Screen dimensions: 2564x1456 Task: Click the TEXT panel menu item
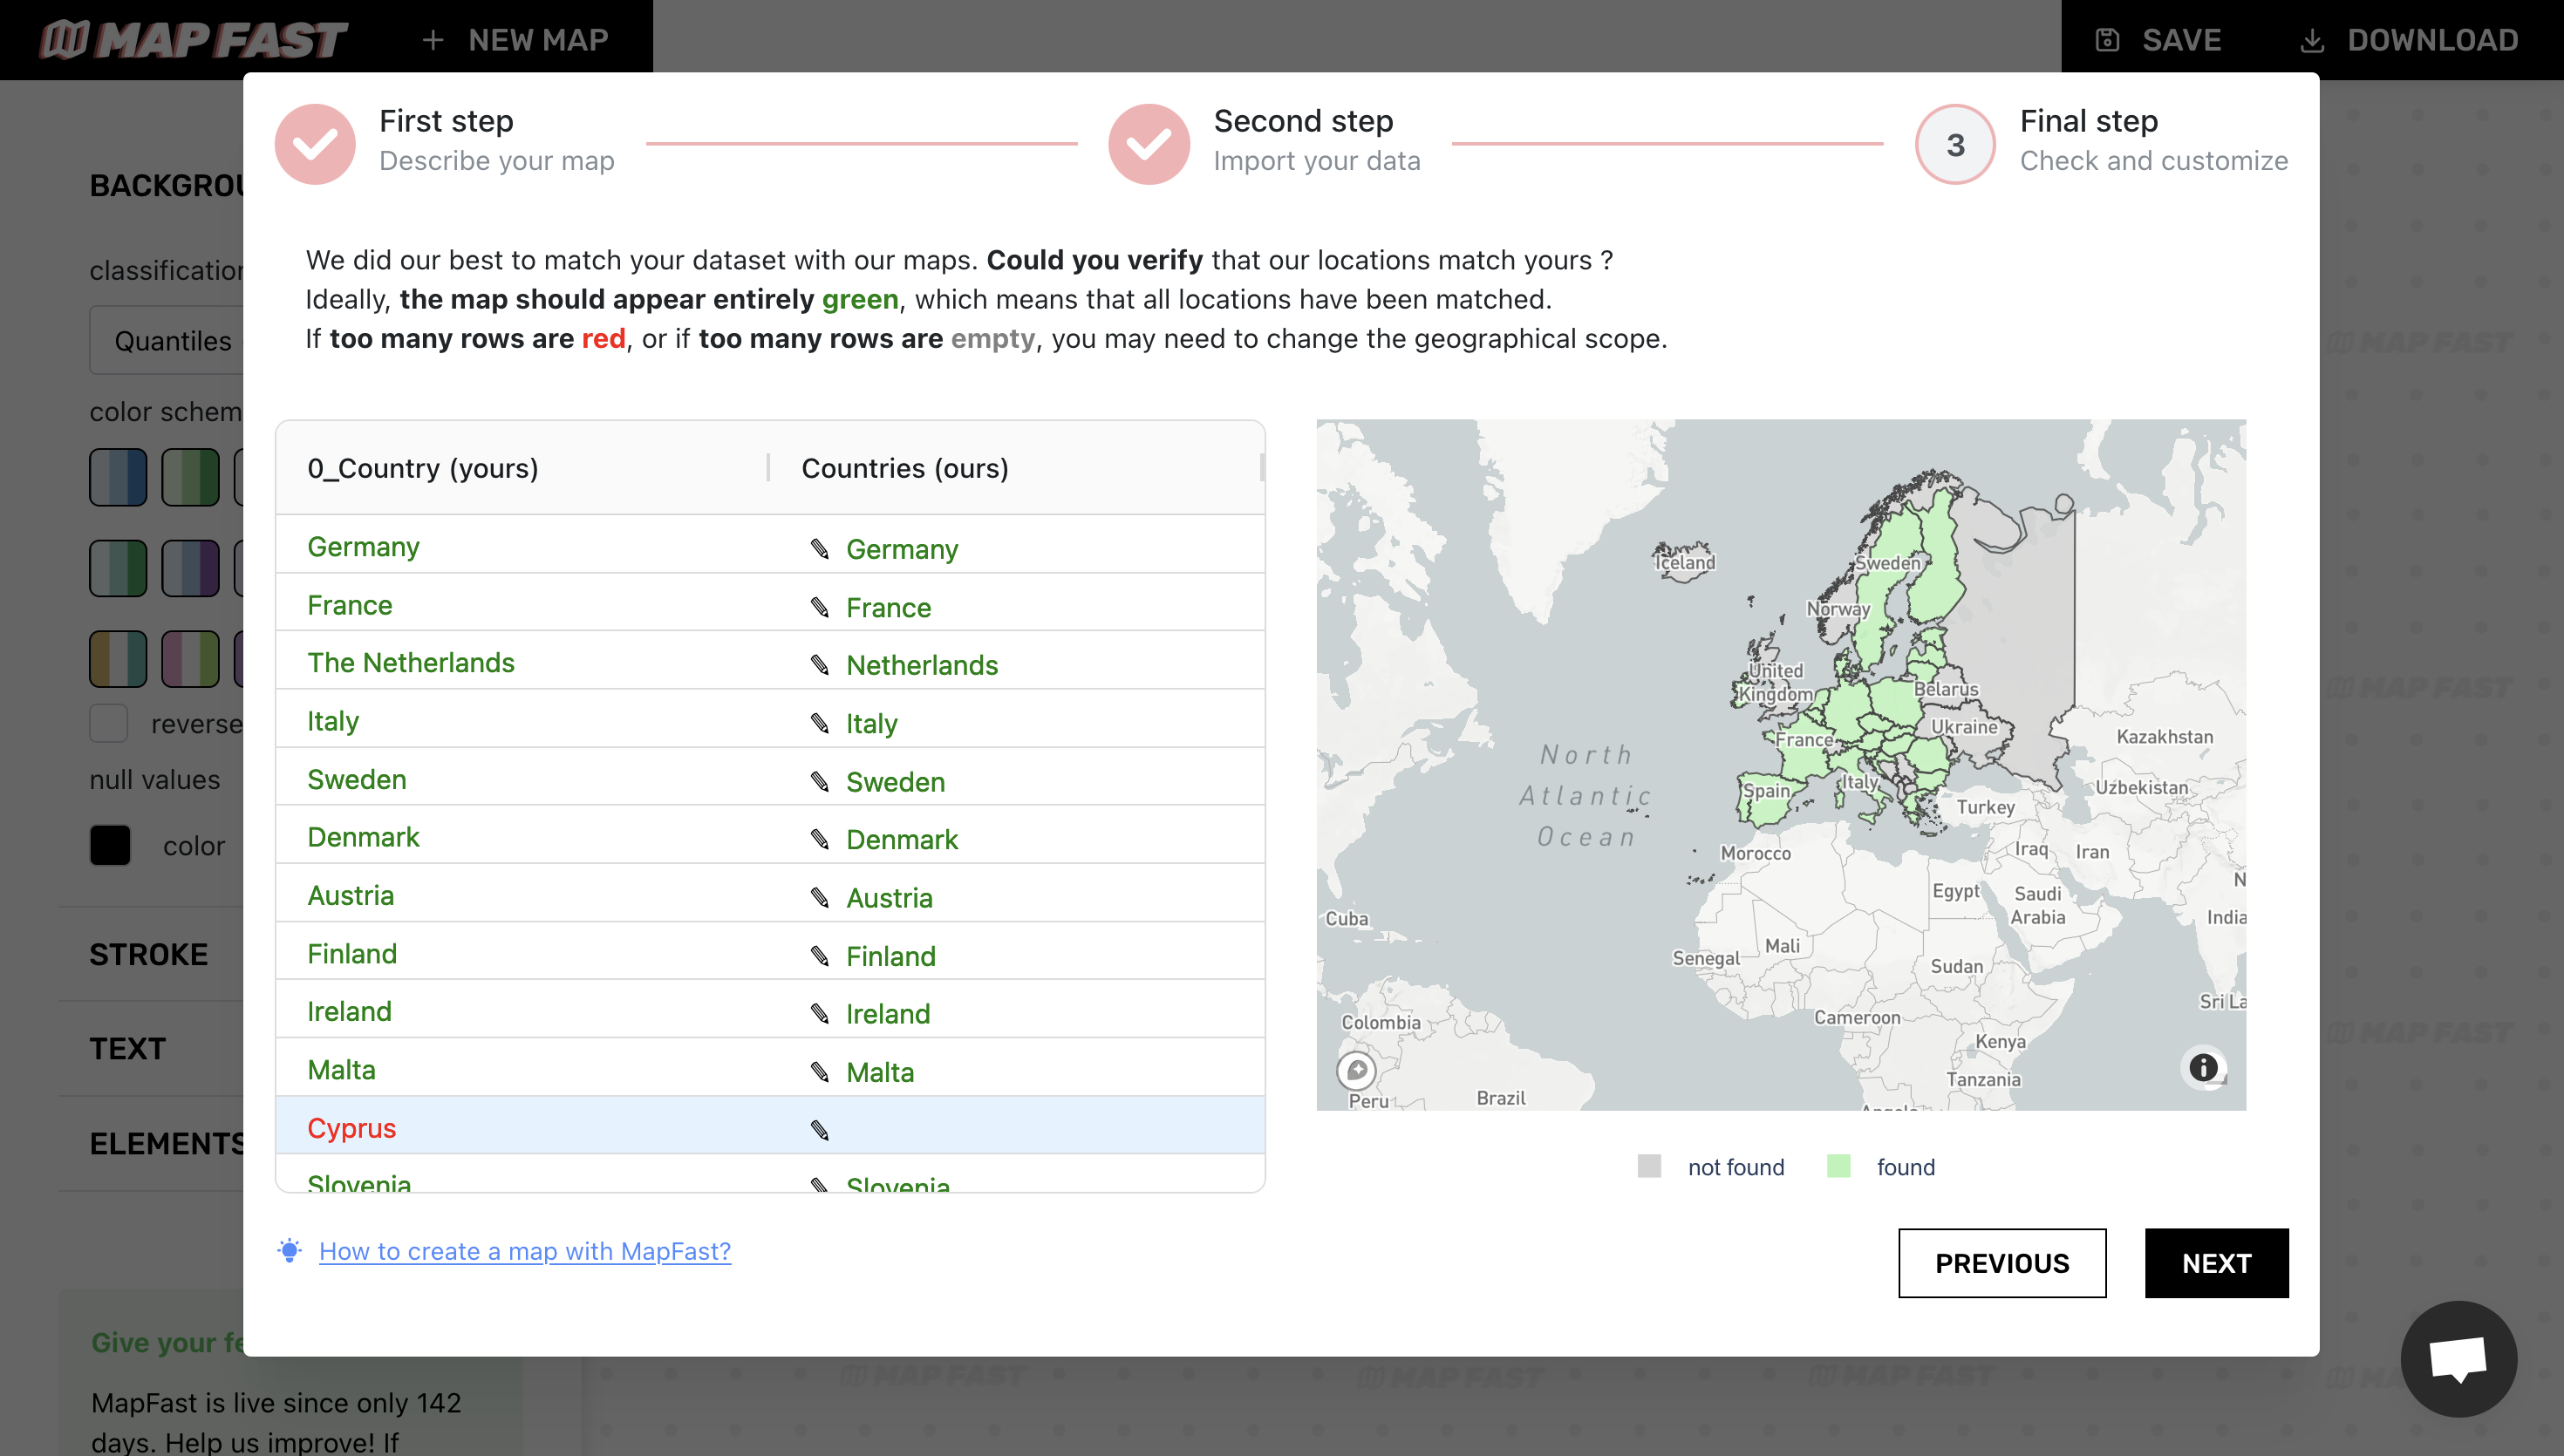[126, 1048]
